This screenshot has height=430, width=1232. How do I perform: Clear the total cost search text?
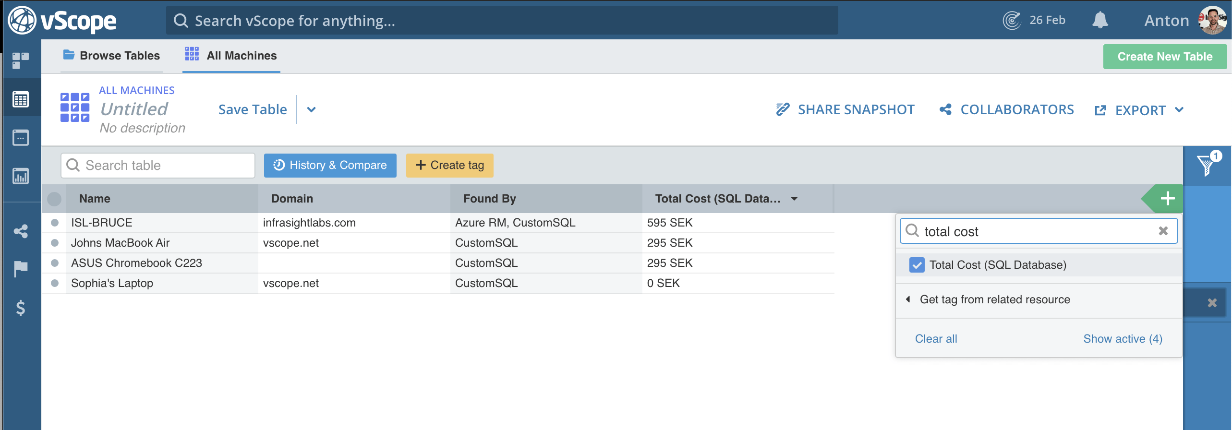[x=1163, y=231]
